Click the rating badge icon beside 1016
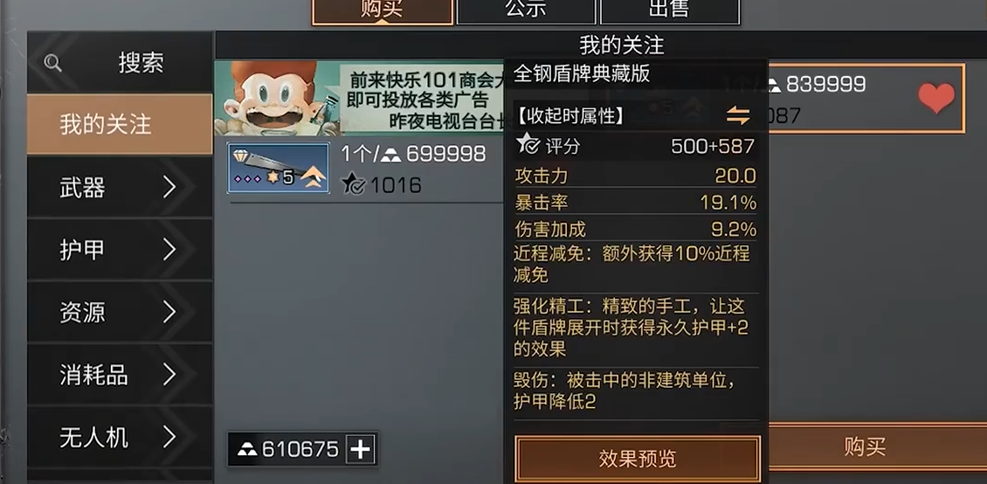The height and width of the screenshot is (484, 987). coord(353,184)
